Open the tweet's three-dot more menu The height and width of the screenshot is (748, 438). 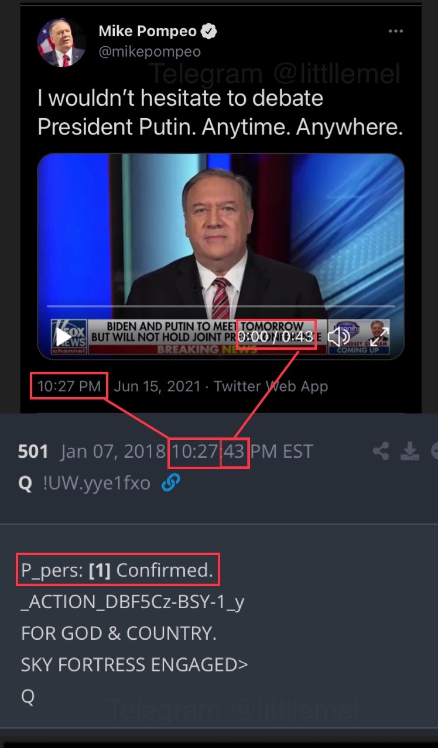(x=396, y=31)
